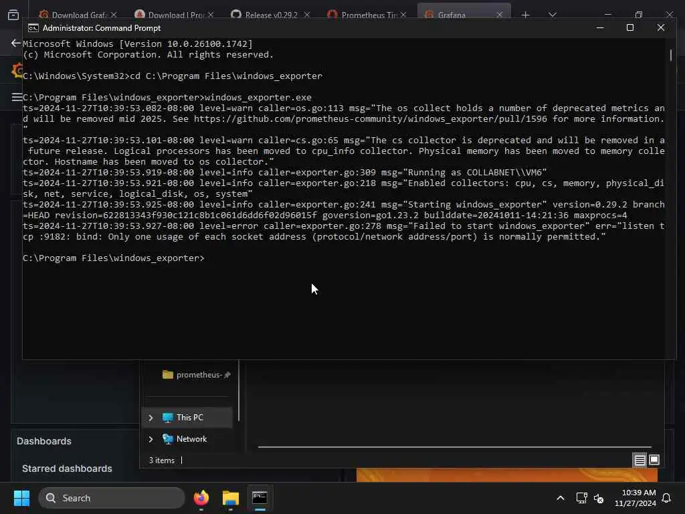Click the github.com windows_exporter pull URL
The height and width of the screenshot is (514, 685).
coord(370,119)
